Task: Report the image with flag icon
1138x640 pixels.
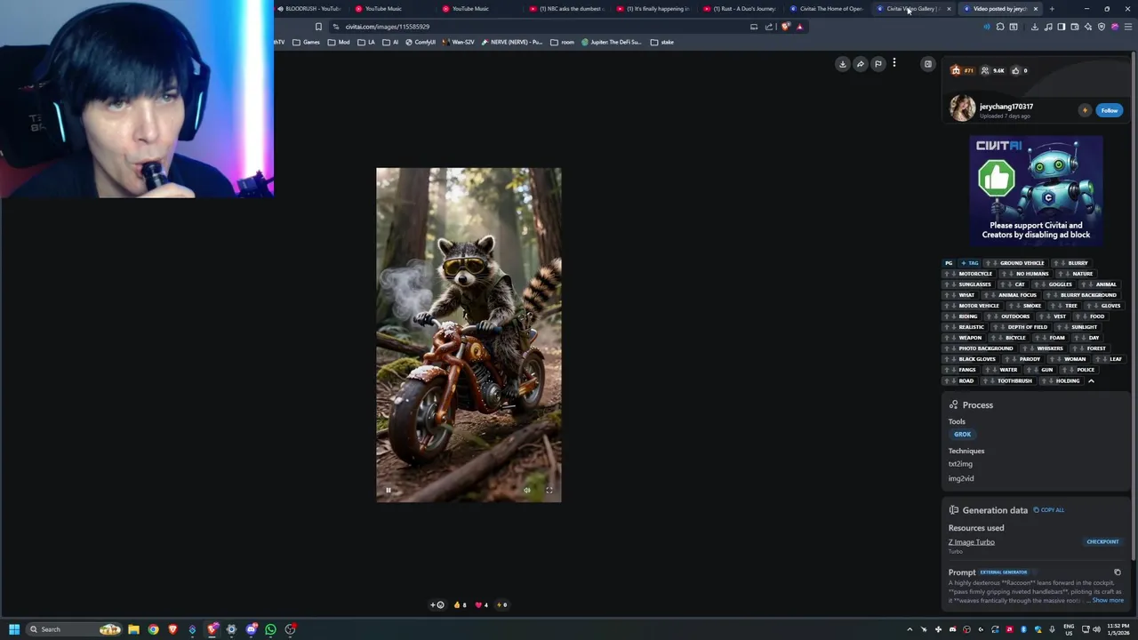Action: (878, 64)
